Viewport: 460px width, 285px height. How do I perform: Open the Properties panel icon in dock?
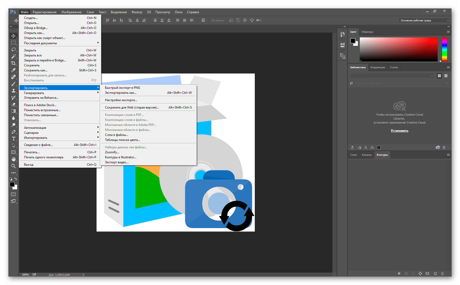pyautogui.click(x=342, y=45)
